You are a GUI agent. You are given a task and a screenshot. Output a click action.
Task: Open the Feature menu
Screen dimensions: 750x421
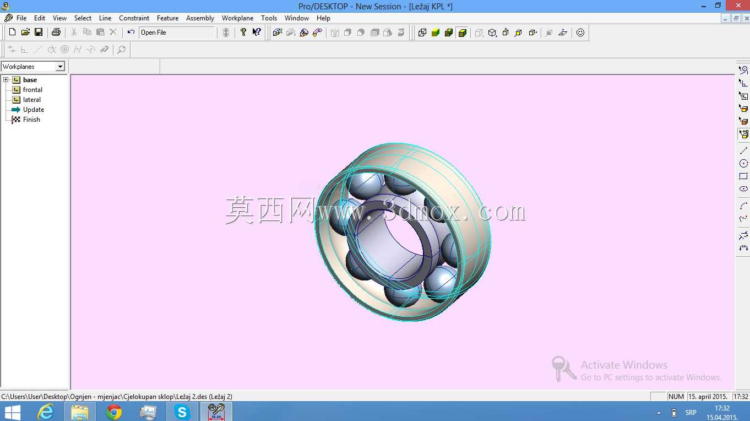click(x=168, y=18)
